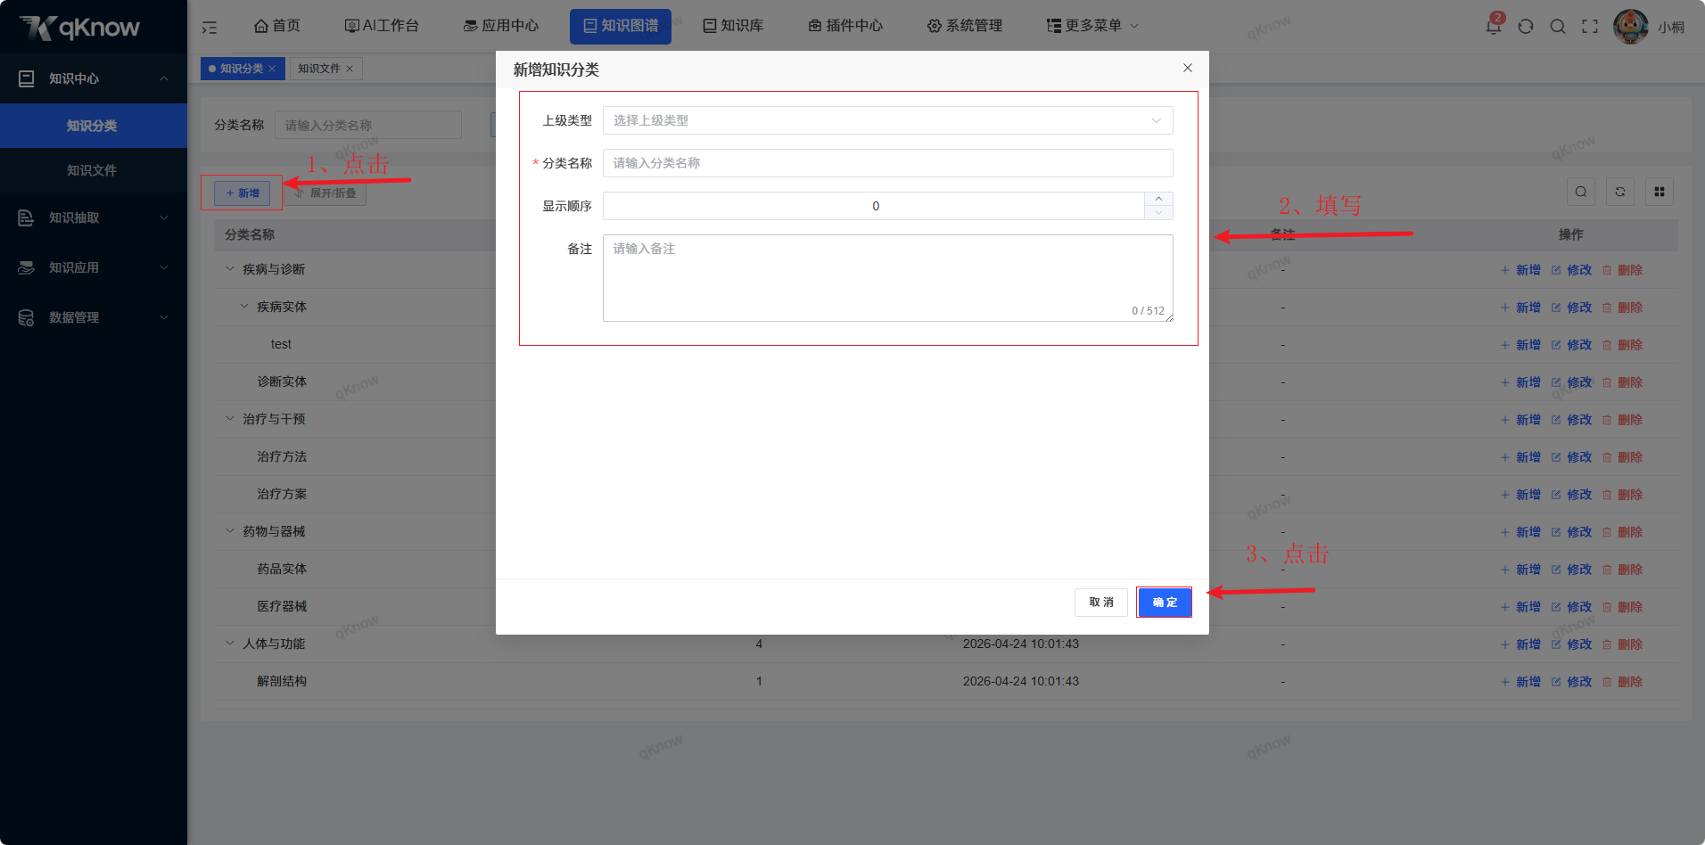Open the 上级类型 dropdown
This screenshot has width=1705, height=845.
[887, 120]
